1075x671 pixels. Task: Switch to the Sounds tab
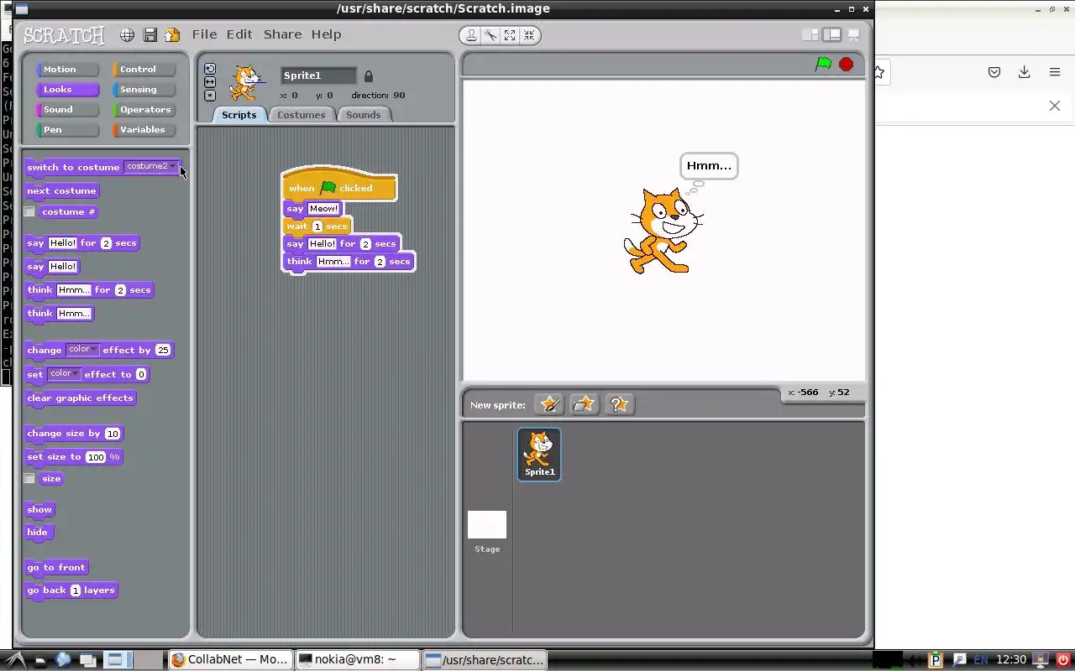pyautogui.click(x=364, y=115)
